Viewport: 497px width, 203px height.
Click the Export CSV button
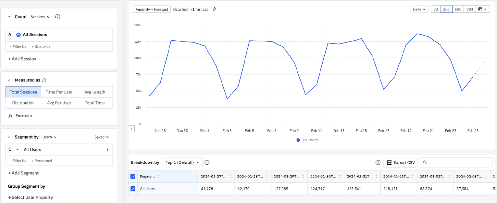click(401, 162)
